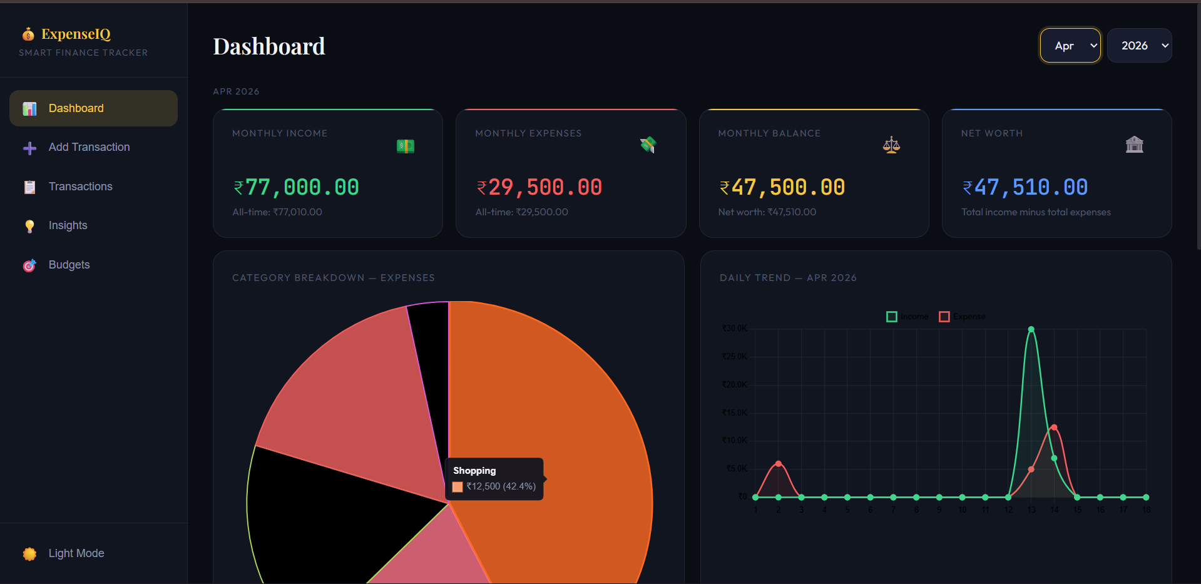This screenshot has height=584, width=1201.
Task: Open the Transactions page
Action: pyautogui.click(x=94, y=187)
